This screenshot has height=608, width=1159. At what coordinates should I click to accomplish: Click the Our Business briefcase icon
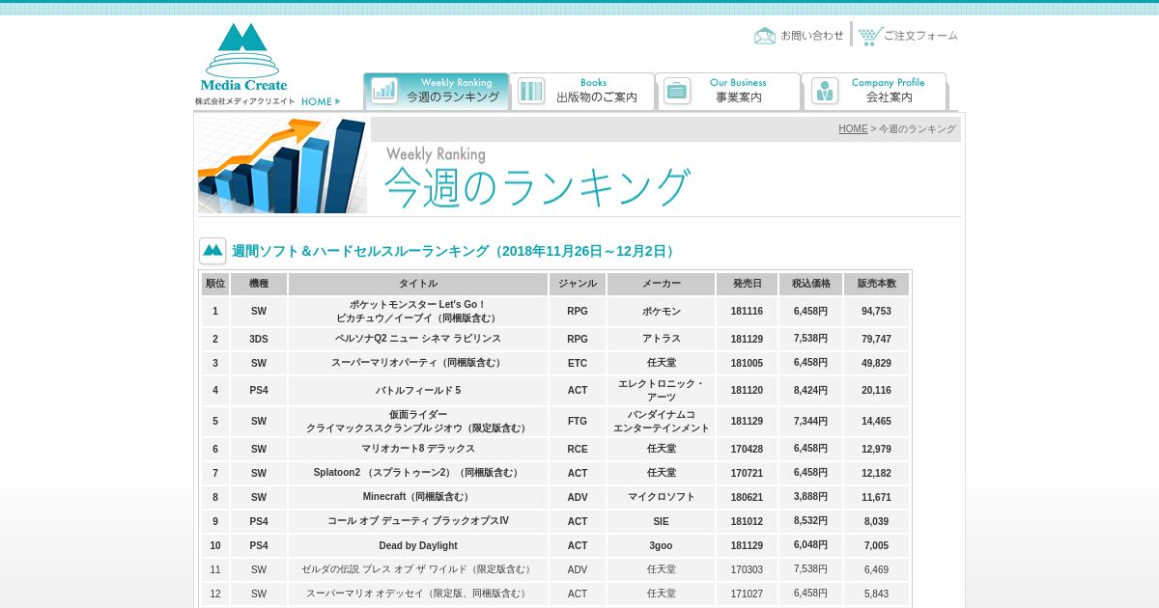[x=677, y=91]
